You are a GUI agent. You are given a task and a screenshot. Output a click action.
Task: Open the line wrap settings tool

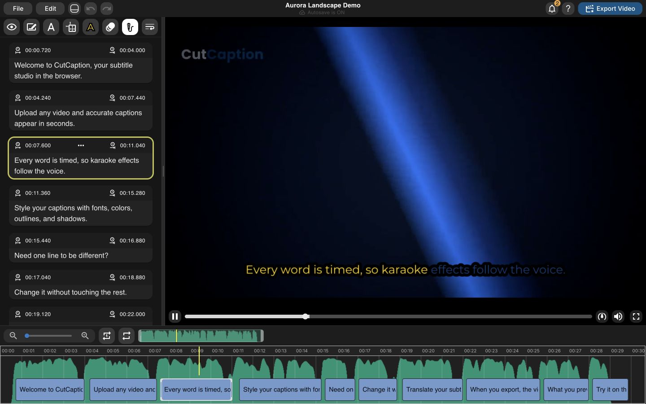click(x=150, y=27)
